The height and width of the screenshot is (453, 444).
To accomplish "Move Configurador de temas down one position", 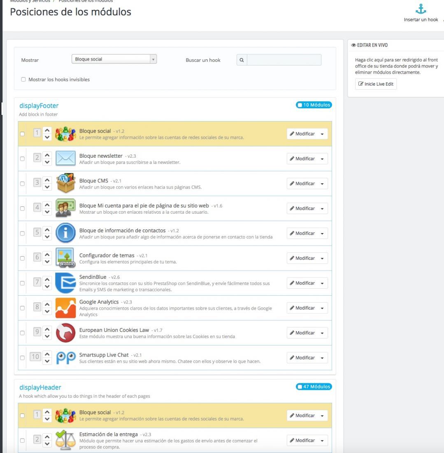I will click(x=47, y=262).
